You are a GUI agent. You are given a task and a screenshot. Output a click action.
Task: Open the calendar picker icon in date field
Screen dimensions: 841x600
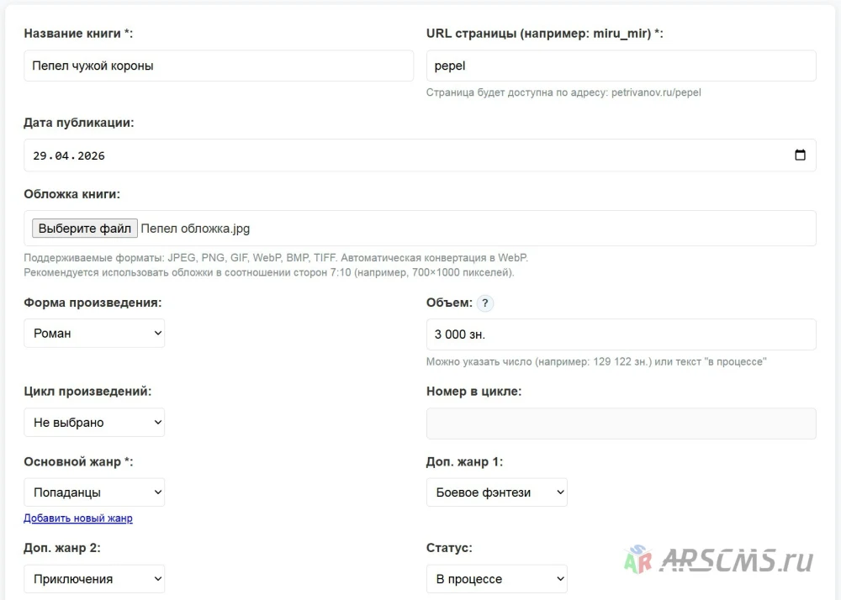coord(800,155)
